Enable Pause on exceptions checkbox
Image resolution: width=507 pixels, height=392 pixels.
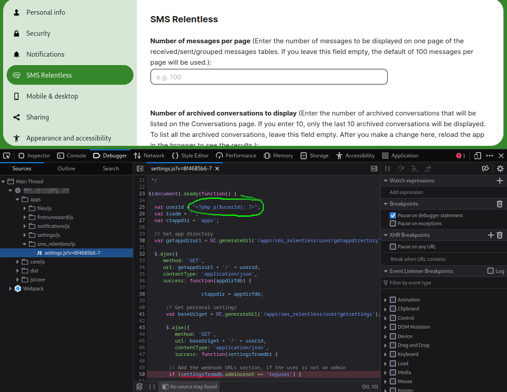[x=393, y=223]
